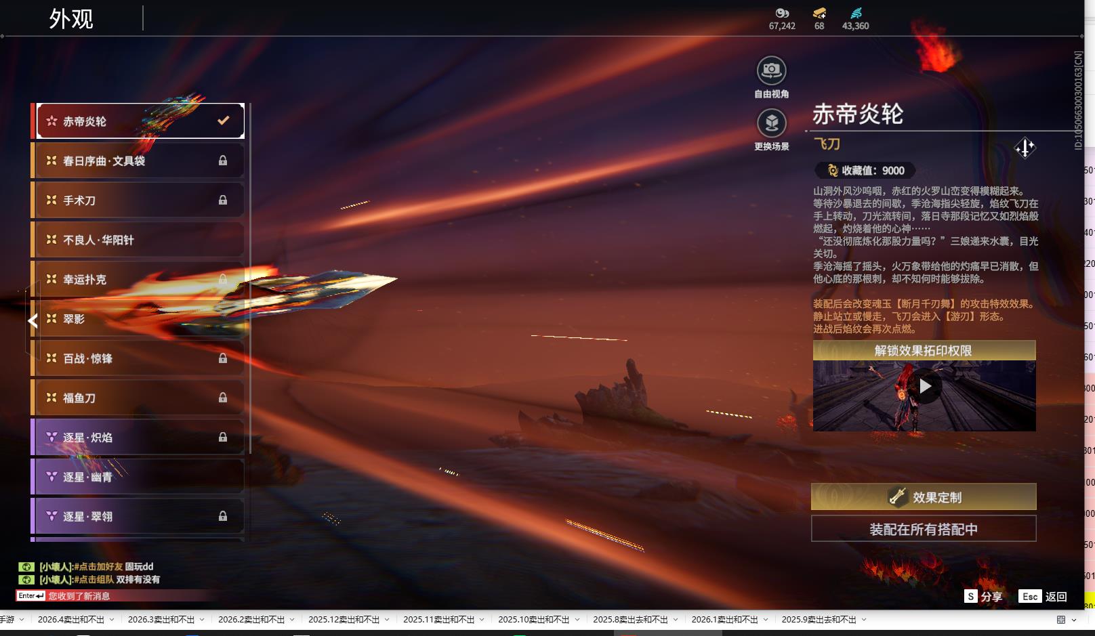
Task: Toggle the equipped checkmark on 赤帝炎轮
Action: pyautogui.click(x=222, y=120)
